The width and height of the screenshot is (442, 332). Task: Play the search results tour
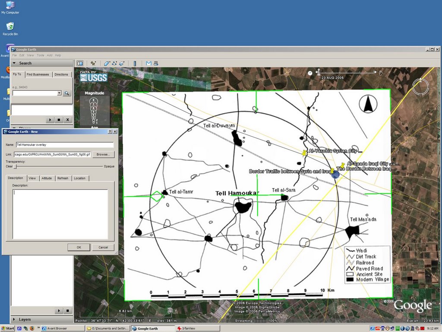click(x=50, y=120)
